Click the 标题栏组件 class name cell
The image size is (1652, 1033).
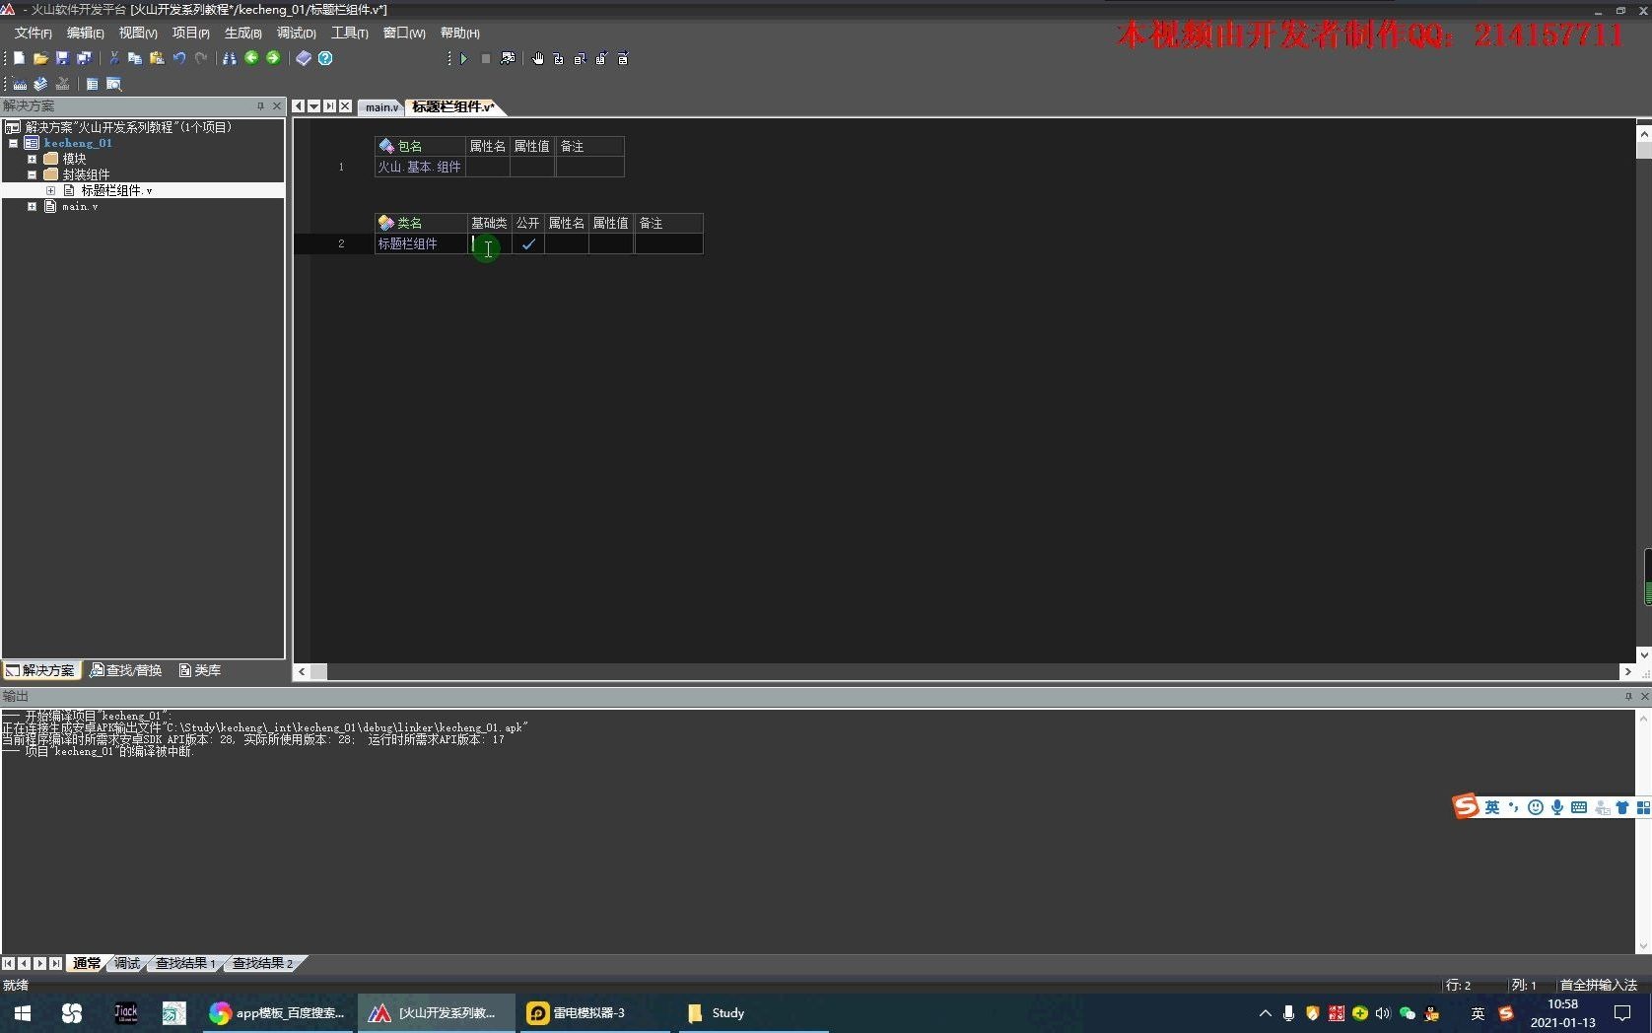point(421,244)
